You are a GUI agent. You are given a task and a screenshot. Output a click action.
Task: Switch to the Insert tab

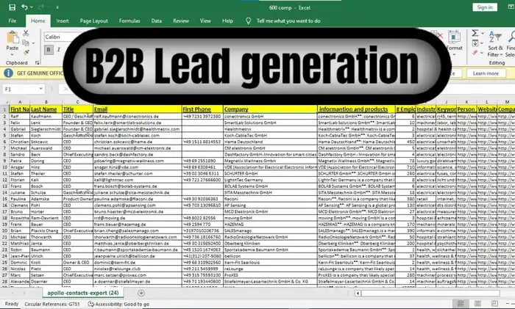pos(63,21)
